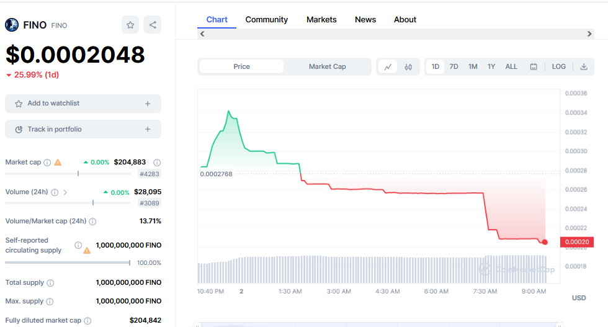Click the #4283 market cap rank badge

(150, 174)
